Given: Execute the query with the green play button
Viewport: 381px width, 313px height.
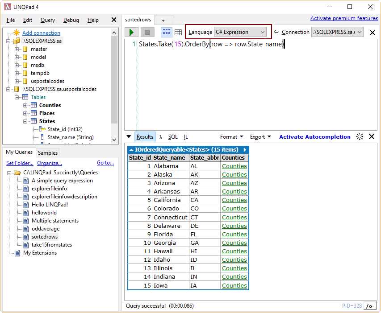Looking at the screenshot, I should tap(131, 32).
